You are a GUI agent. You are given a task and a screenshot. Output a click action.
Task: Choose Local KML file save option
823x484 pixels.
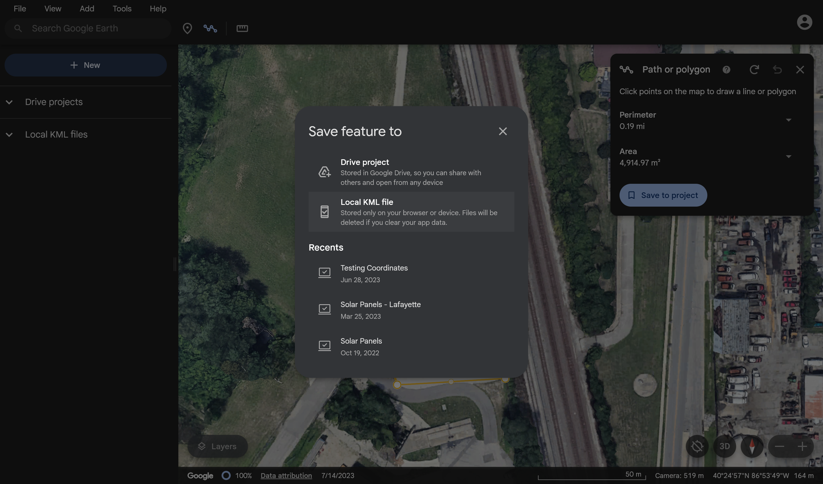(x=411, y=212)
